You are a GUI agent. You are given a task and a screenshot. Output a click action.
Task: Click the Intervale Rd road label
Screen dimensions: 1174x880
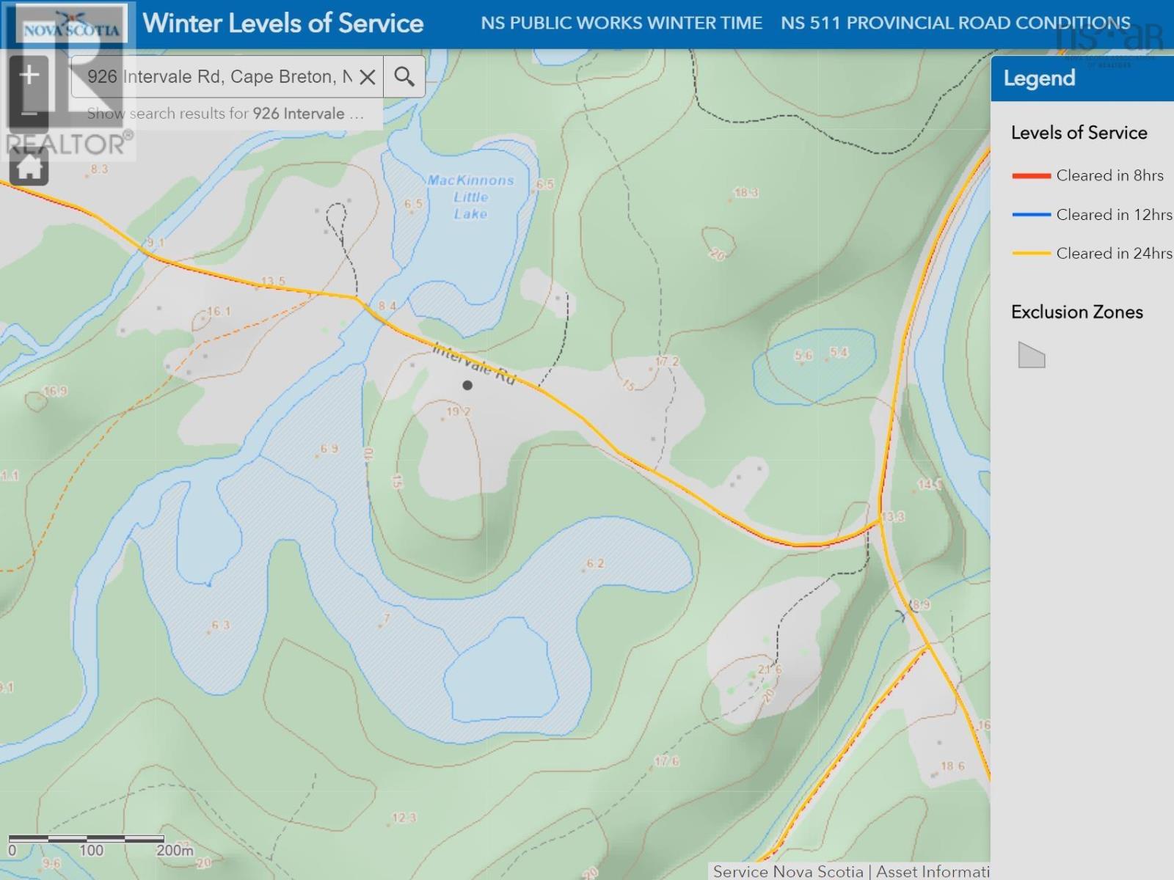[x=475, y=364]
